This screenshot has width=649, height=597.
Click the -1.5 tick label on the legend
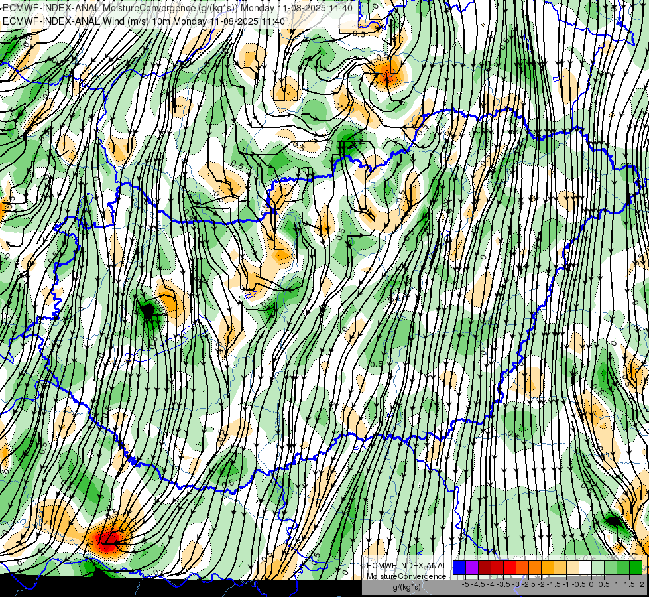[555, 584]
